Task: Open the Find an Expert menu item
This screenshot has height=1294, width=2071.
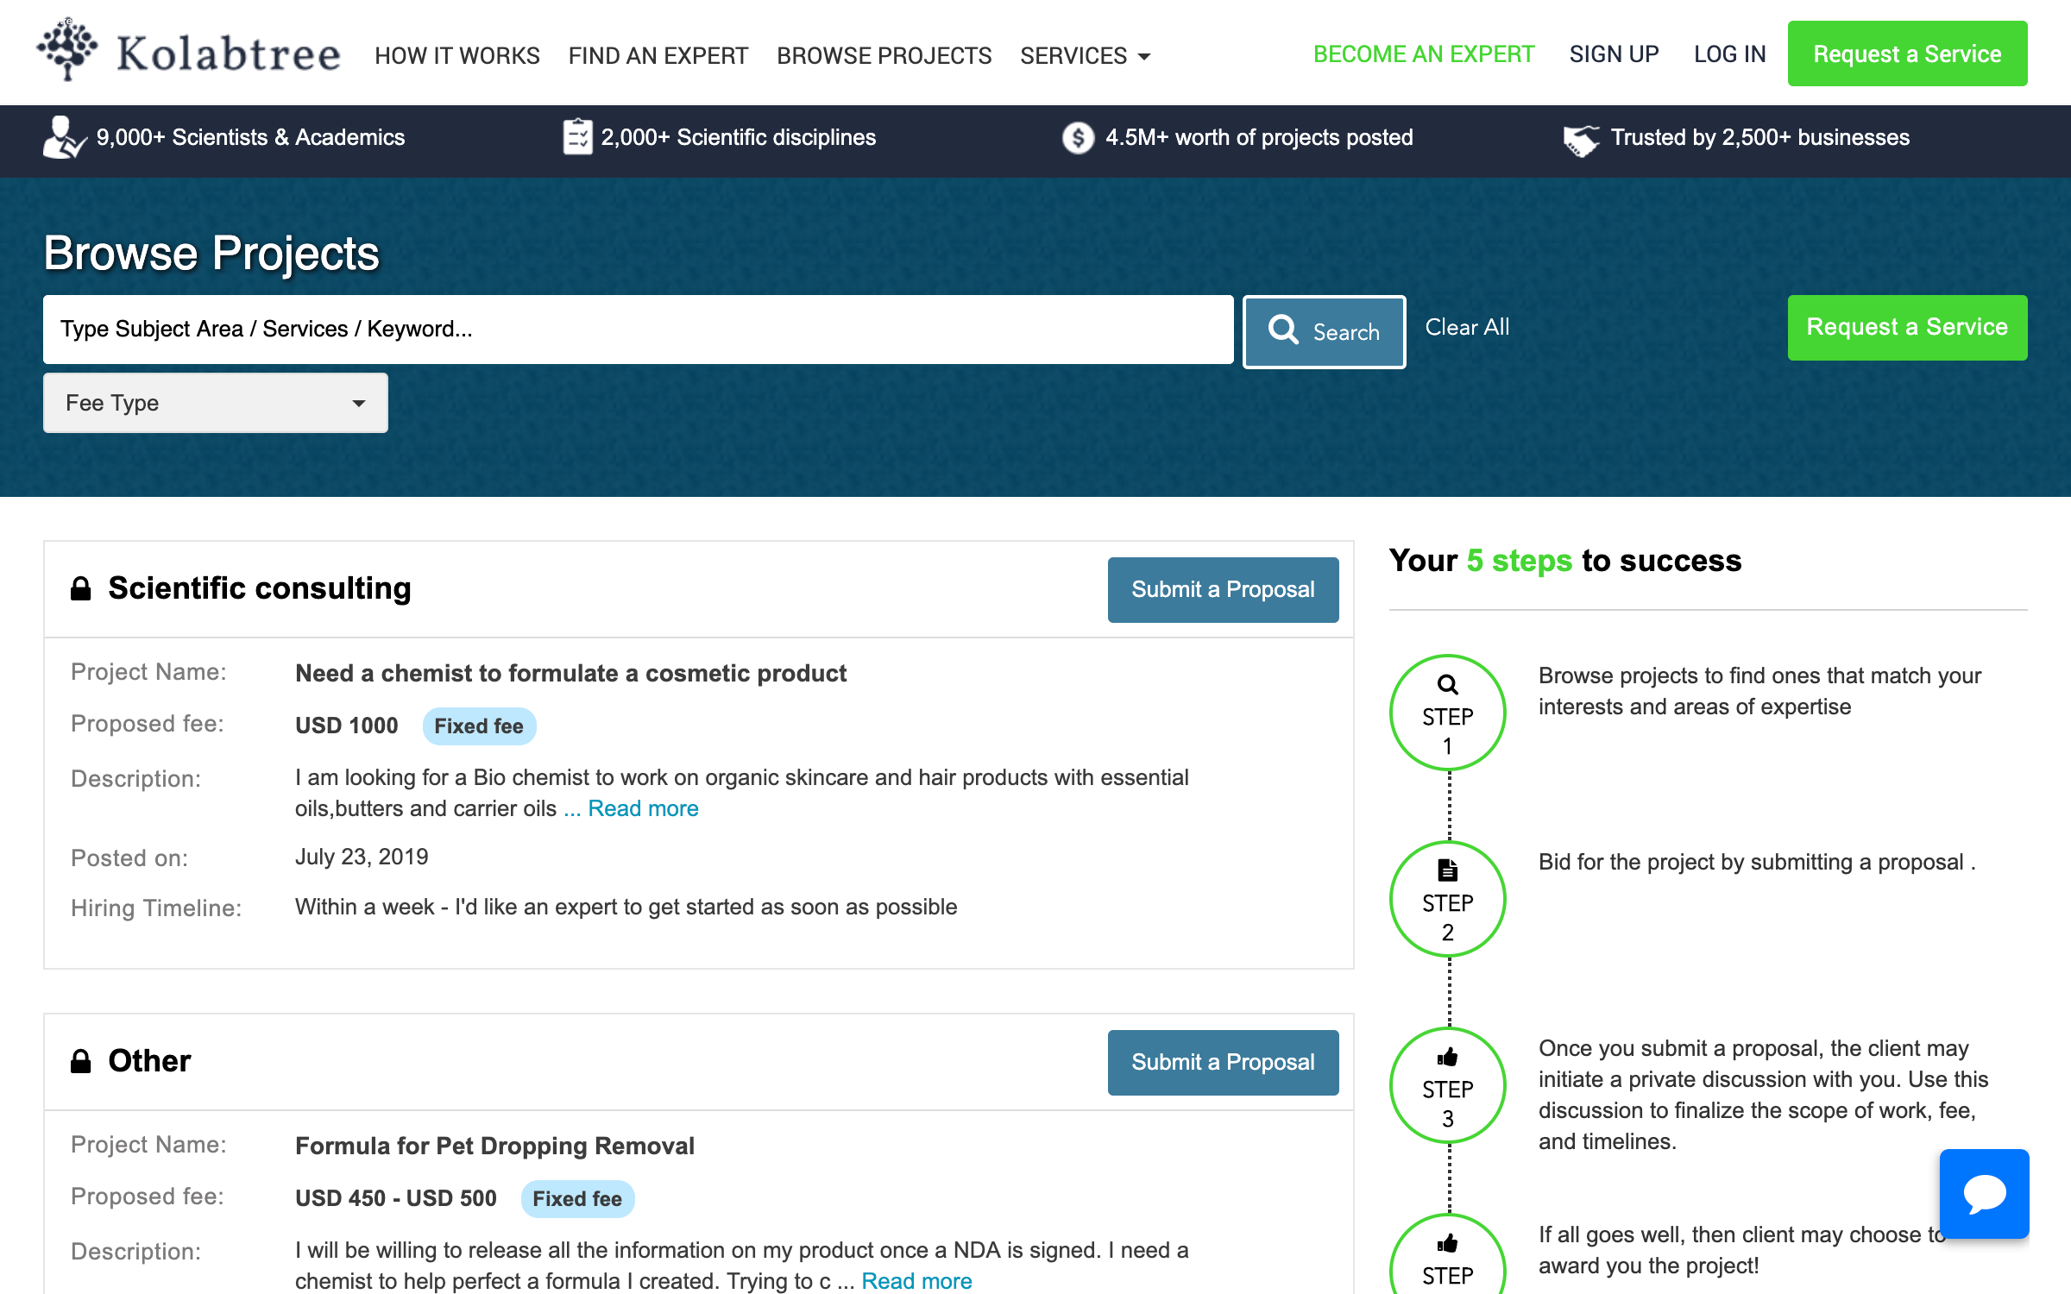Action: pos(658,56)
